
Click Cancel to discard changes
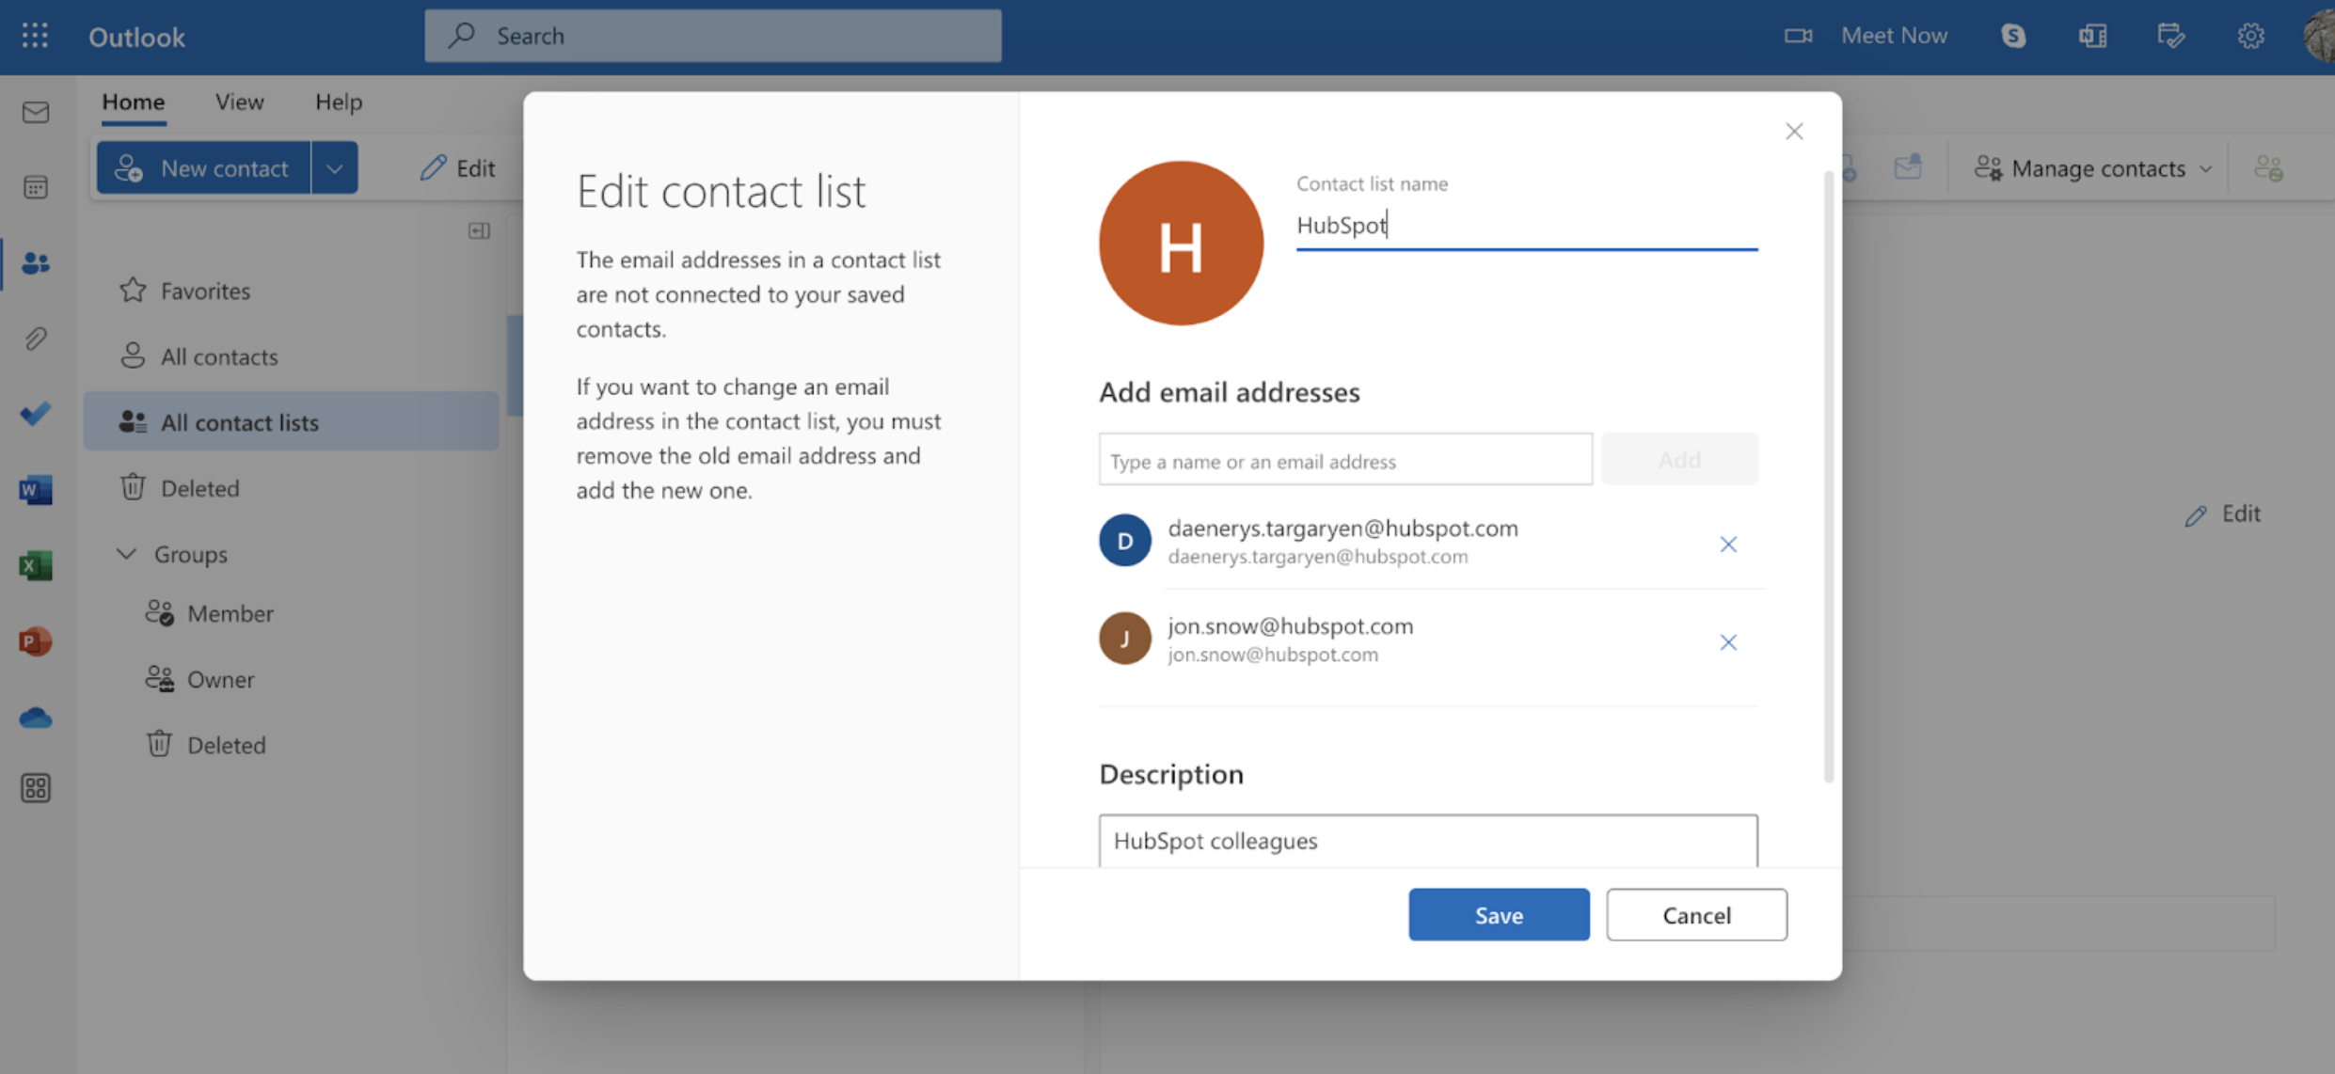click(x=1696, y=913)
